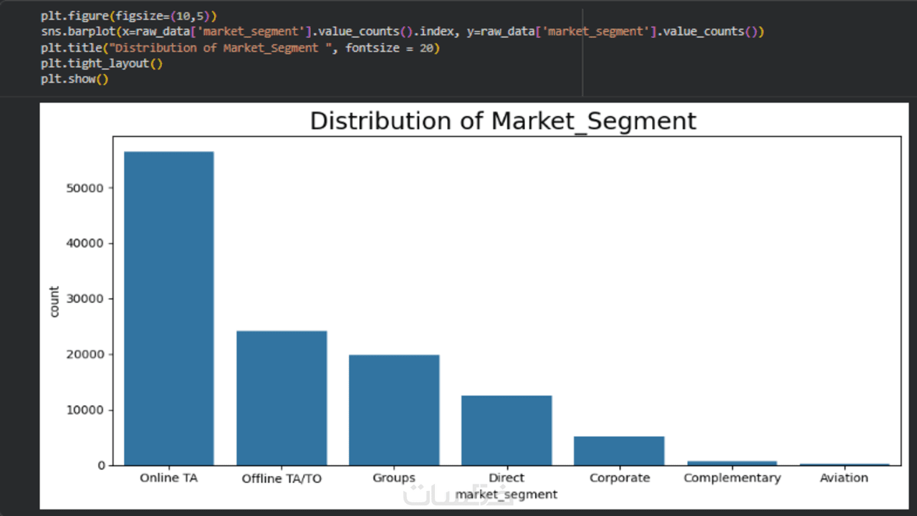This screenshot has width=917, height=516.
Task: Click the plt.tight_layout() line
Action: click(x=102, y=63)
